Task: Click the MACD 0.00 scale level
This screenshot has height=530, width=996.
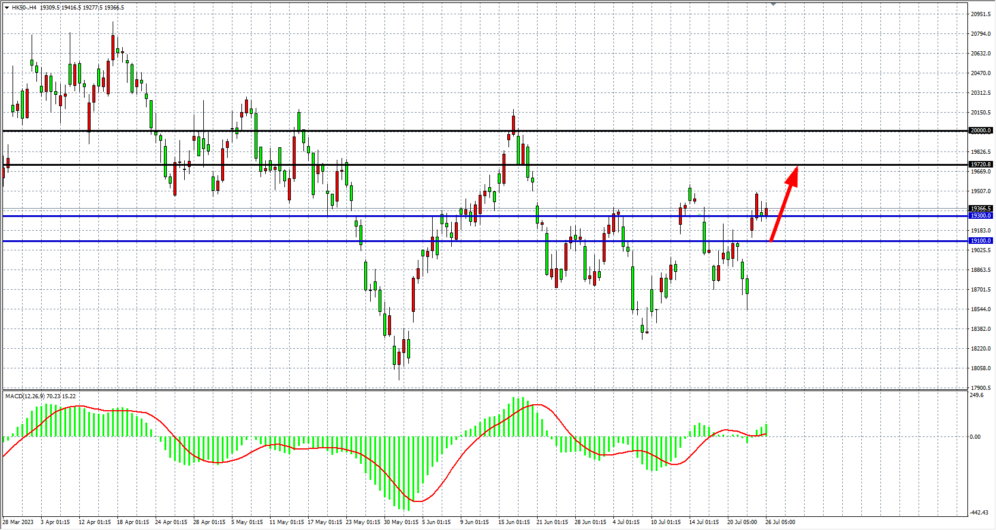Action: 975,437
